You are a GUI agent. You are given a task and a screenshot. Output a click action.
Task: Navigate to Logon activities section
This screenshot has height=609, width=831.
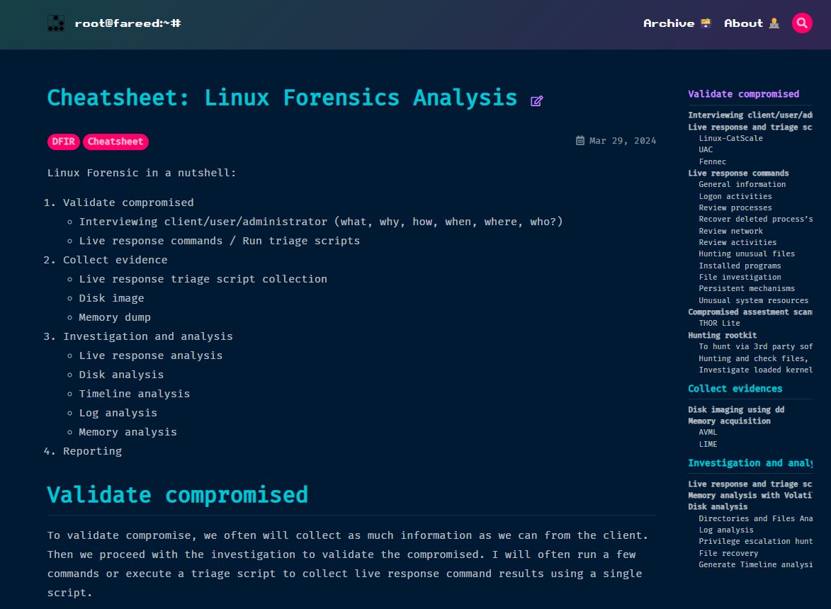click(x=735, y=196)
